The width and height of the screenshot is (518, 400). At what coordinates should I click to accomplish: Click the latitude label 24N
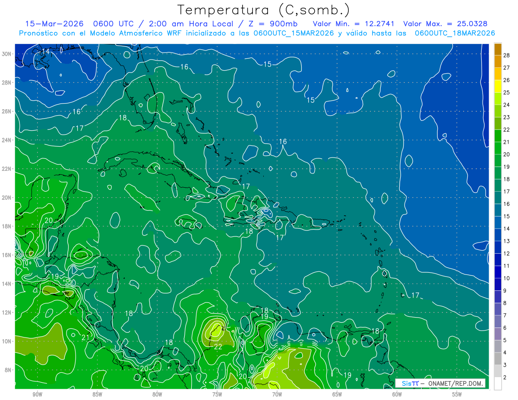point(7,140)
